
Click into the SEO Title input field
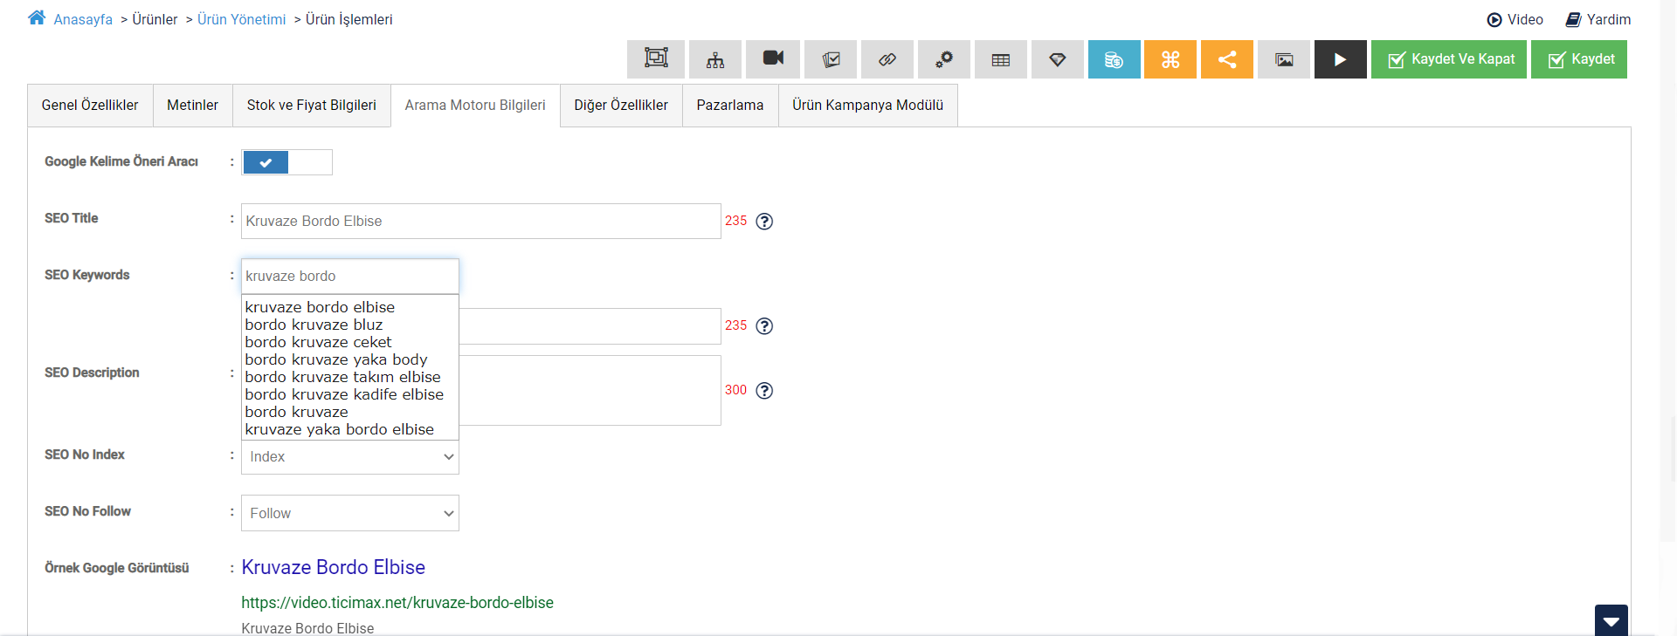[480, 222]
